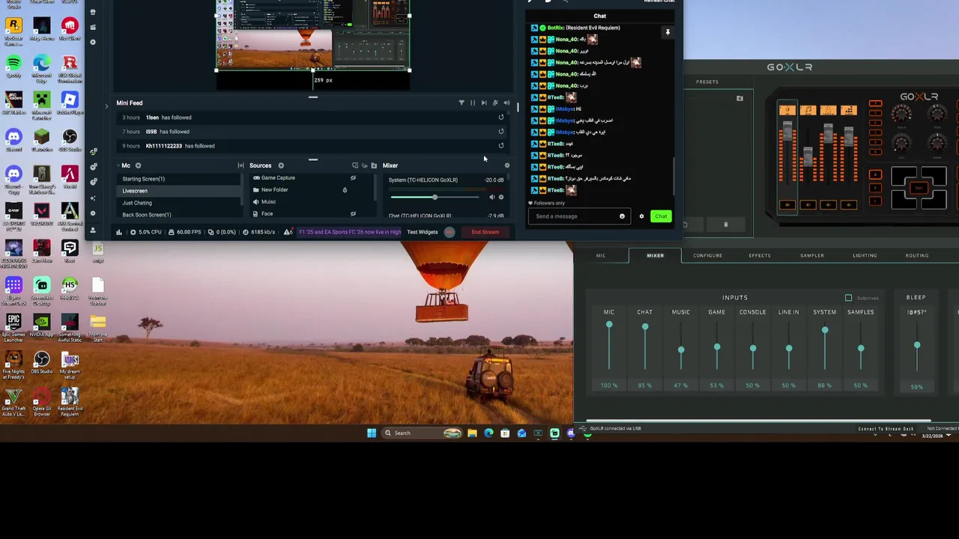Screen dimensions: 959x539
Task: Open Mixer advanced settings gear
Action: click(507, 165)
